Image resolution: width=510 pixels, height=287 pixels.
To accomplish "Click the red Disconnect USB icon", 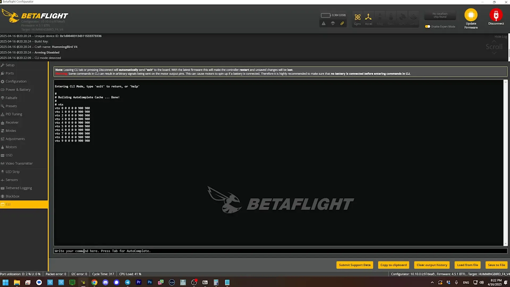I will (496, 15).
